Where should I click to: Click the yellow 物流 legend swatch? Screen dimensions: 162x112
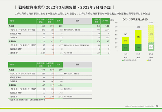(147, 60)
